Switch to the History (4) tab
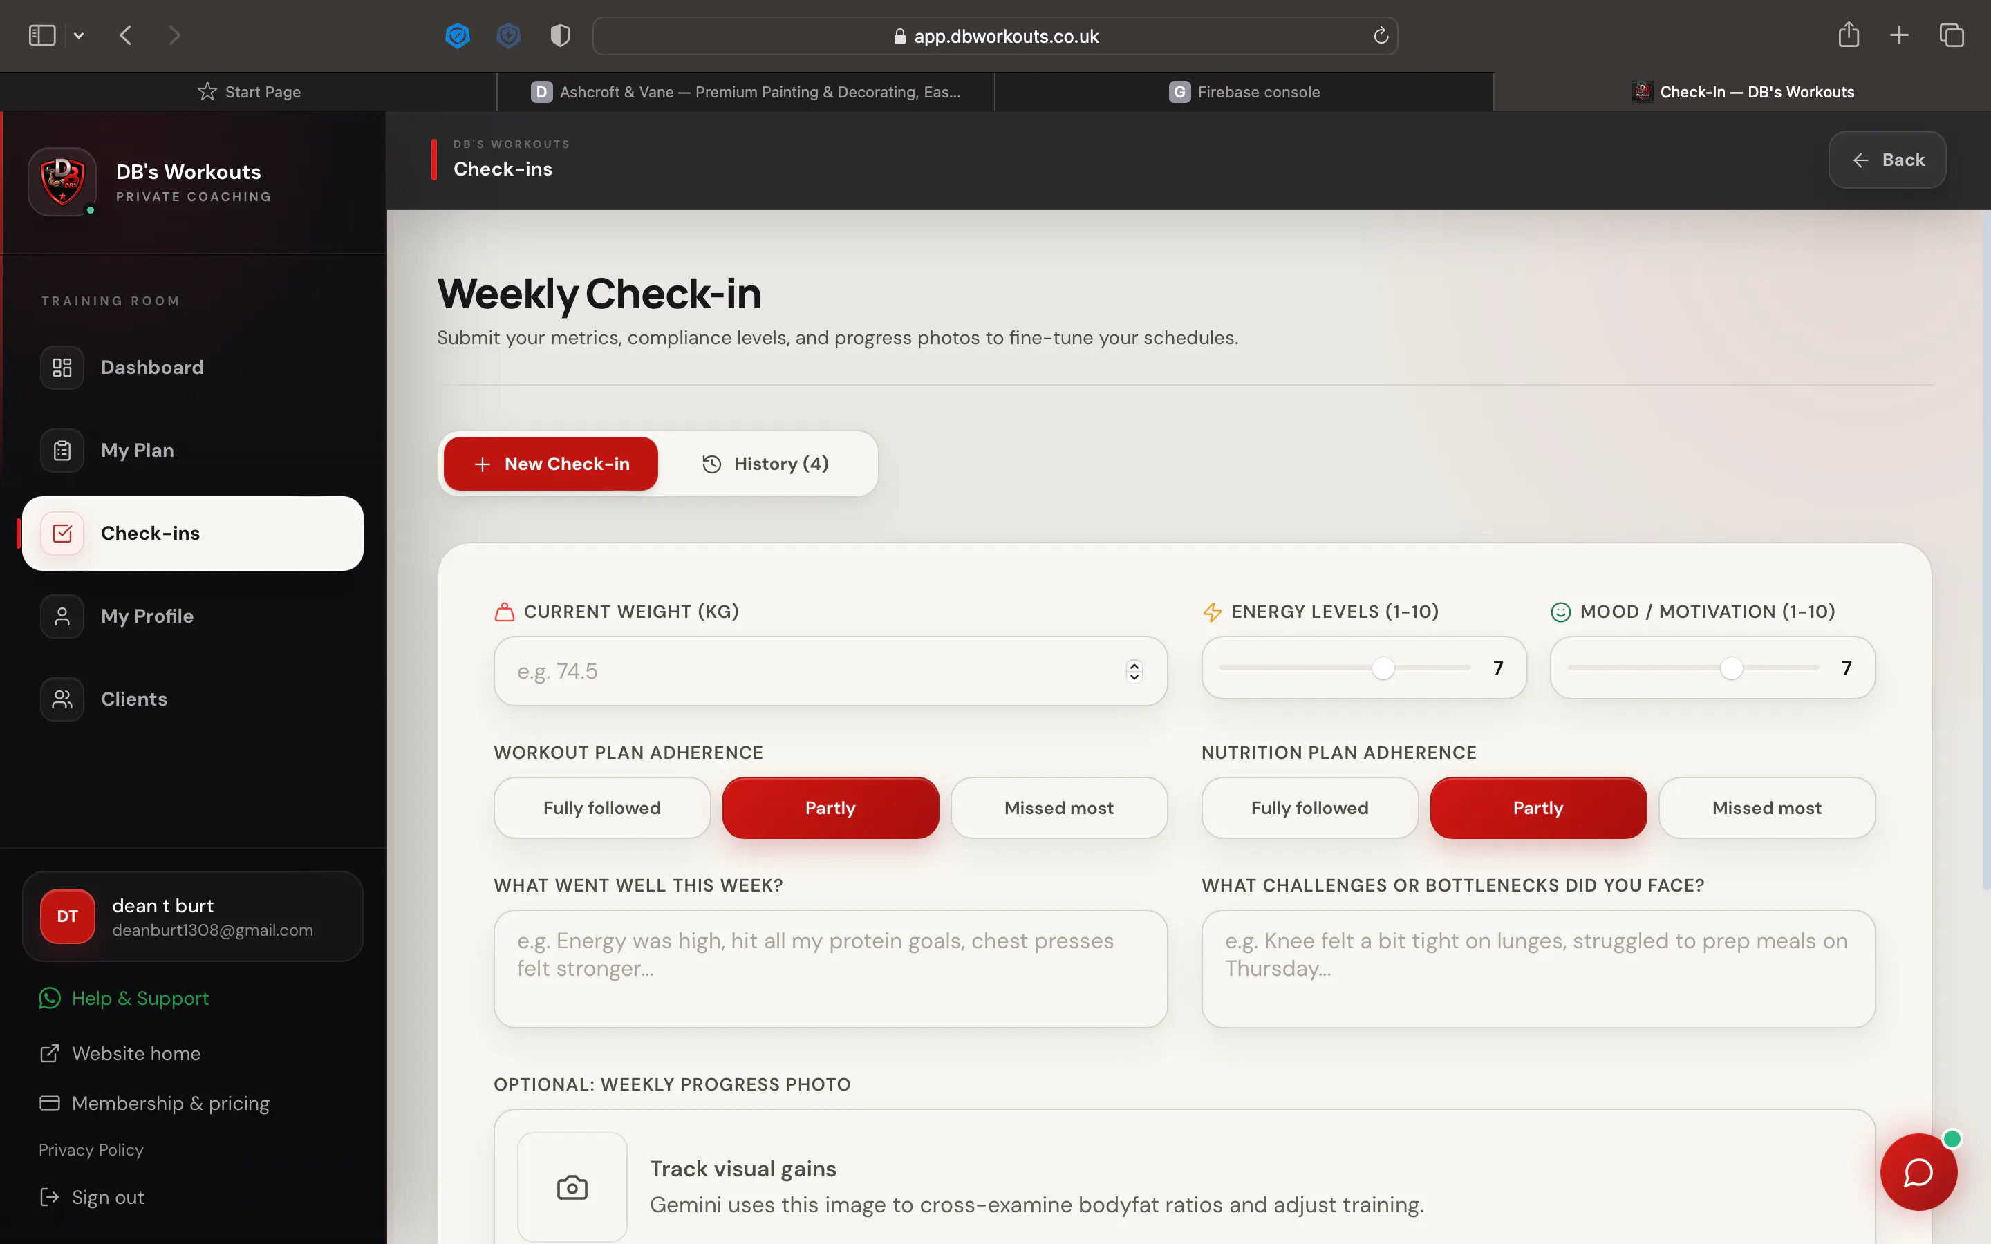The height and width of the screenshot is (1244, 1991). [x=767, y=464]
